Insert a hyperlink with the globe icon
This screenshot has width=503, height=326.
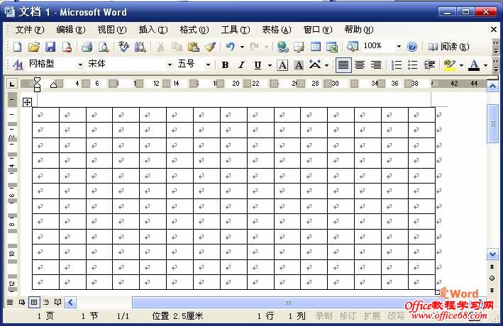point(282,47)
